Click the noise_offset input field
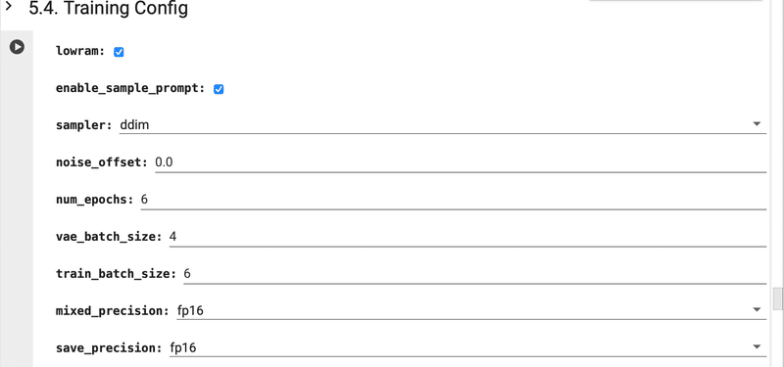The height and width of the screenshot is (367, 784). tap(461, 162)
